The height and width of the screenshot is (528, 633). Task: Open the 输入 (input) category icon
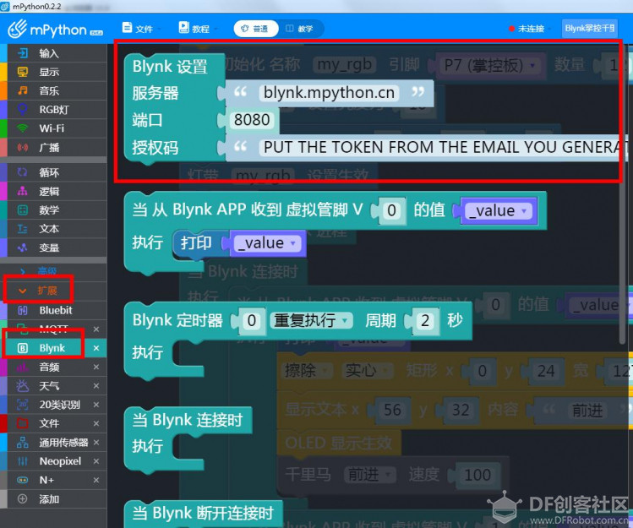pos(23,53)
